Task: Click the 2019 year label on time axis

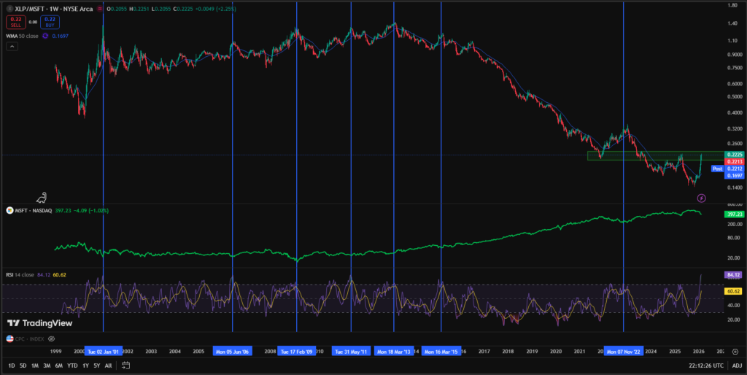Action: click(532, 352)
